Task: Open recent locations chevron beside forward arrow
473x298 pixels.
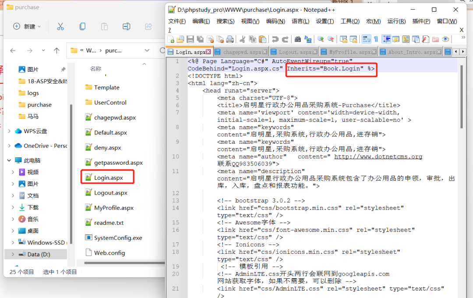Action: point(43,50)
